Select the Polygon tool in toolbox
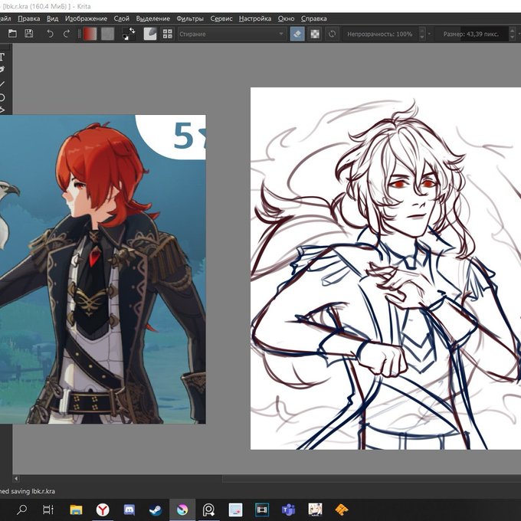This screenshot has width=521, height=521. click(2, 110)
